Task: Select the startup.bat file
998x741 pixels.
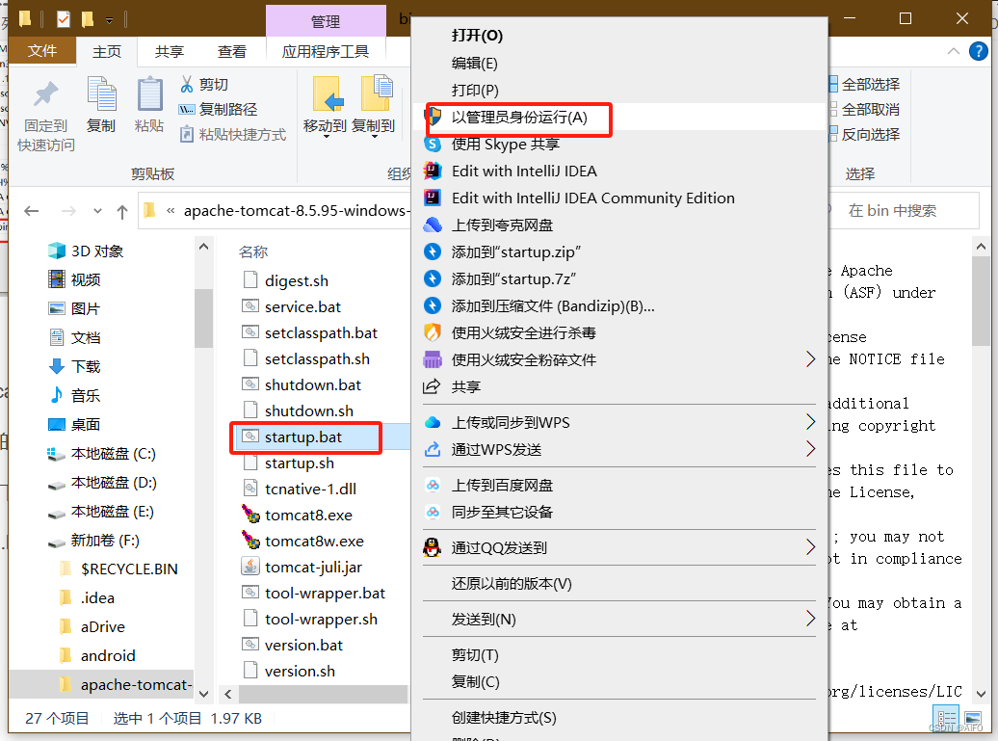Action: (x=302, y=437)
